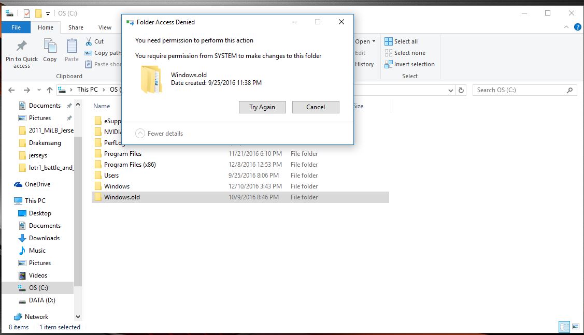Open the 2011_MiLB_Jerse folder in sidebar
The height and width of the screenshot is (335, 584).
46,130
